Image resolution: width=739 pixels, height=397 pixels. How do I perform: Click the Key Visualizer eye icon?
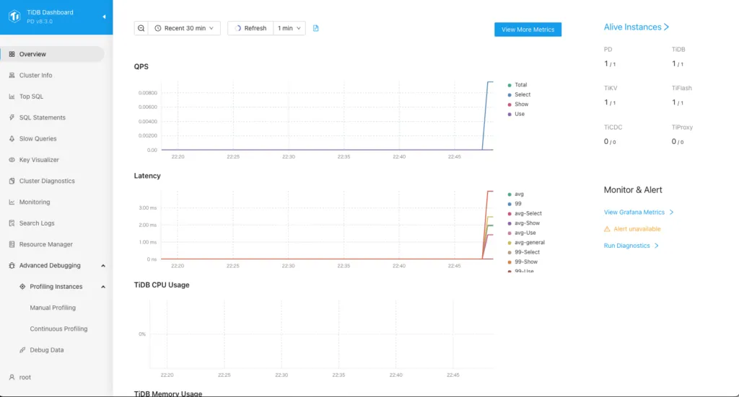tap(12, 160)
